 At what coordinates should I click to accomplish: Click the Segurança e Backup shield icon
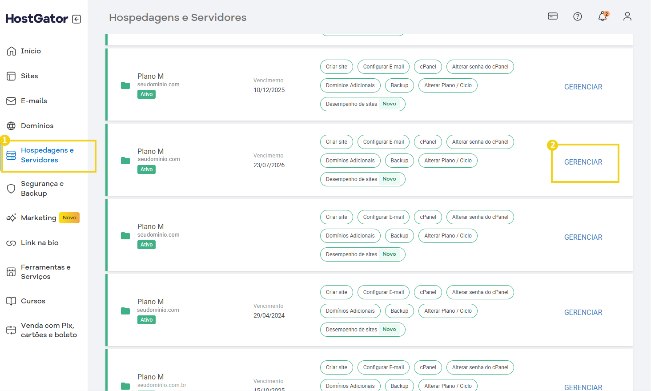(x=12, y=189)
